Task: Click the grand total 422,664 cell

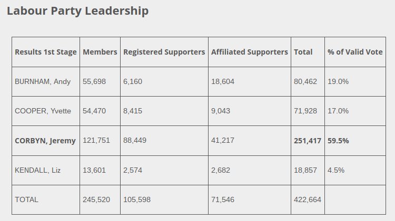Action: 308,199
